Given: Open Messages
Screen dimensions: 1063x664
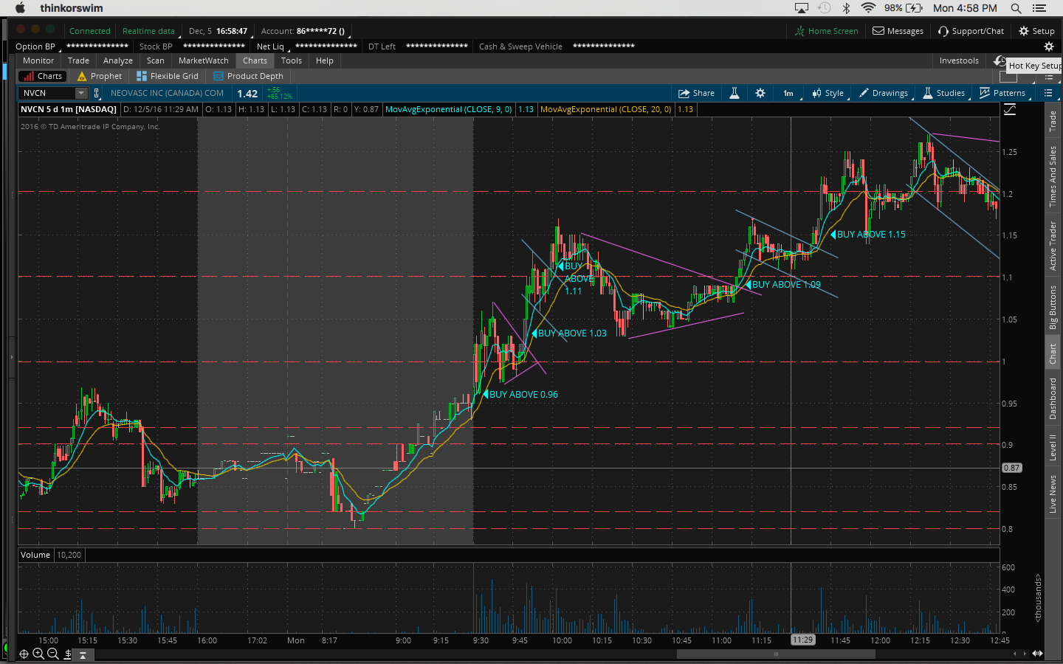Looking at the screenshot, I should point(898,31).
